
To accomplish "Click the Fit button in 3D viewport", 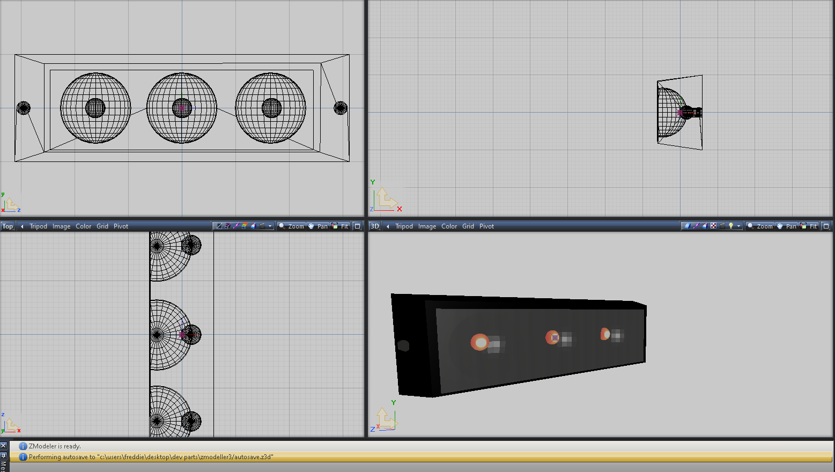I will point(809,226).
